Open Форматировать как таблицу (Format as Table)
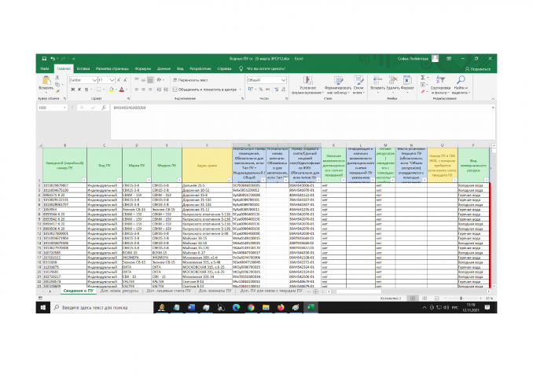This screenshot has width=533, height=377. [x=337, y=86]
